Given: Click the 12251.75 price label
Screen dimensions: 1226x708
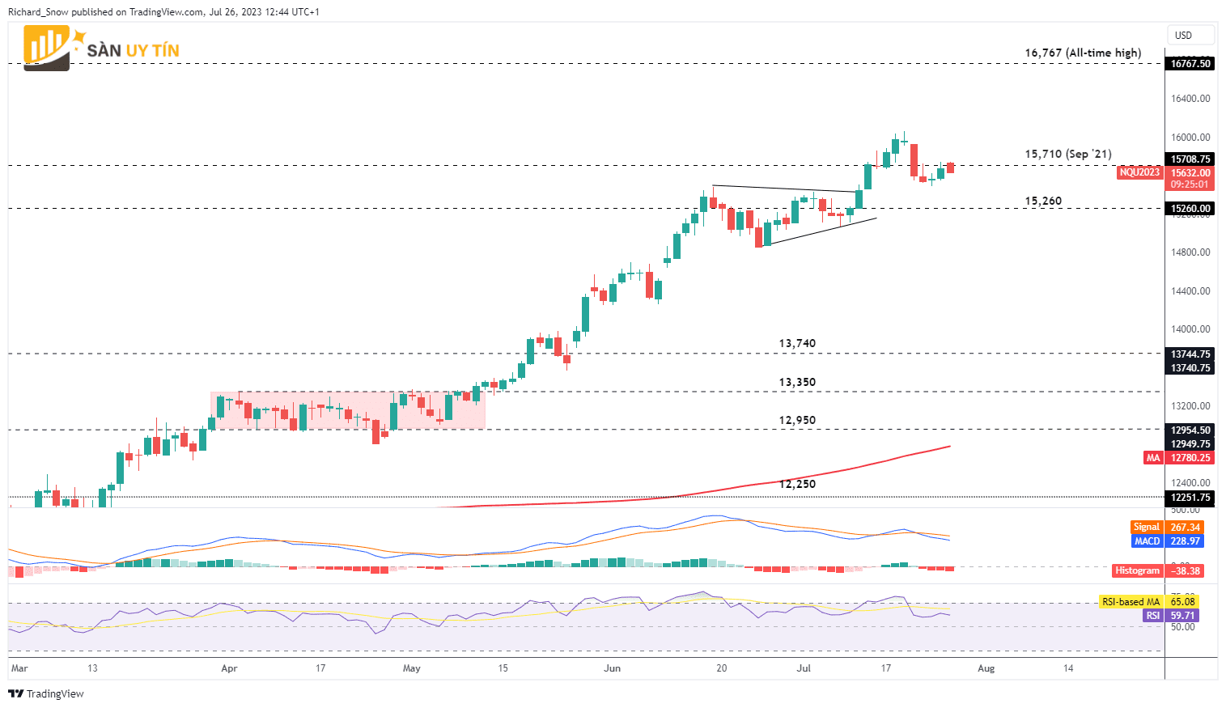Looking at the screenshot, I should pyautogui.click(x=1190, y=498).
